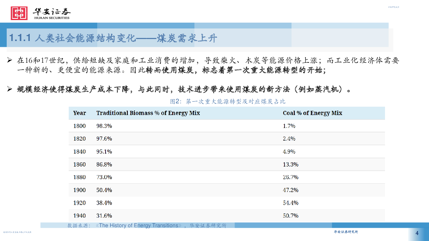The width and height of the screenshot is (429, 241).
Task: Click the Coal % of Energy Mix header
Action: click(x=312, y=113)
